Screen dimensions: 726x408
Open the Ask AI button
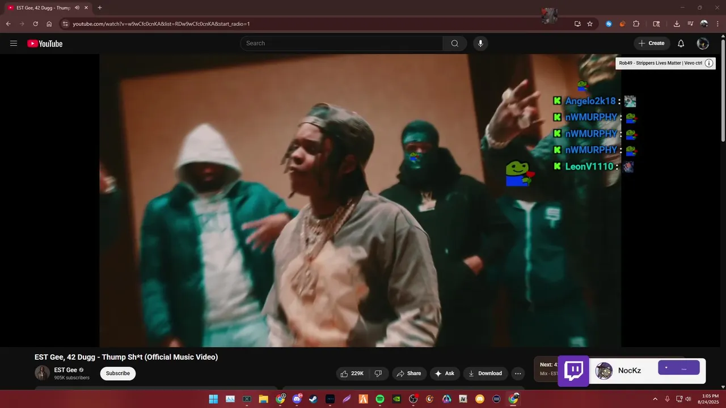[444, 373]
